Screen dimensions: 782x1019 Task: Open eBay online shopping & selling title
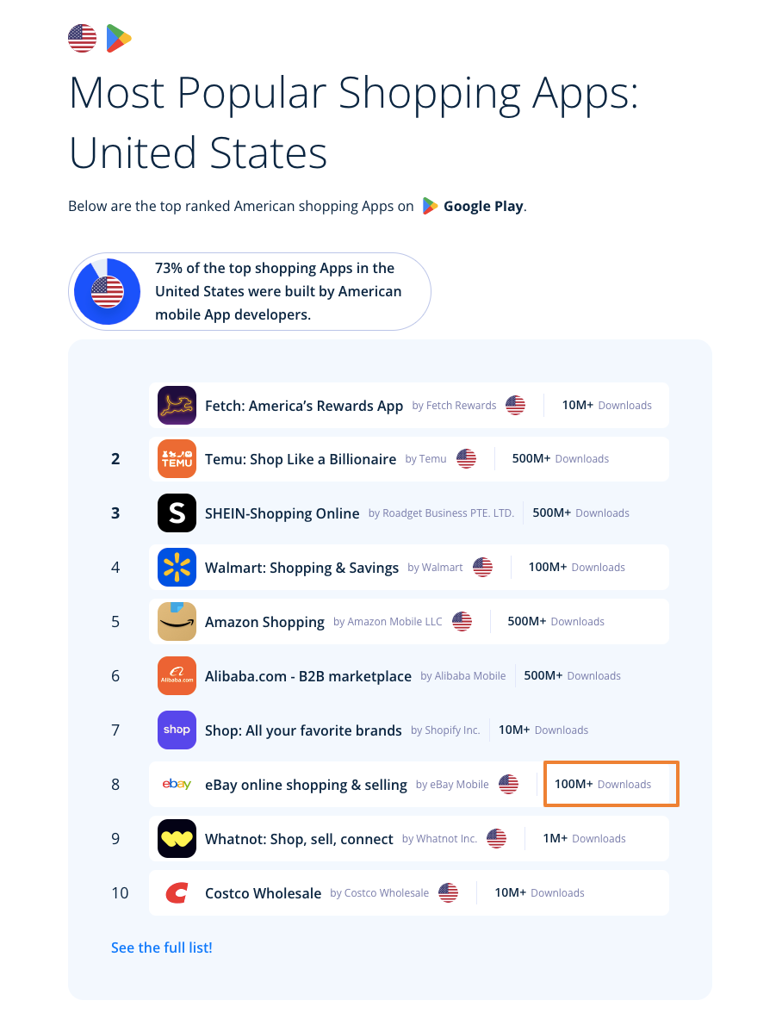[306, 785]
